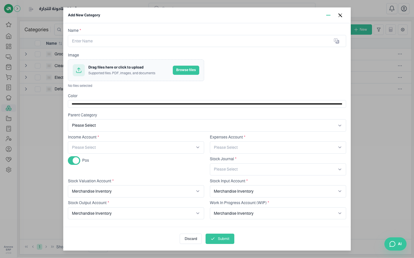This screenshot has height=258, width=414.
Task: Toggle the Pos switch off
Action: pyautogui.click(x=74, y=161)
